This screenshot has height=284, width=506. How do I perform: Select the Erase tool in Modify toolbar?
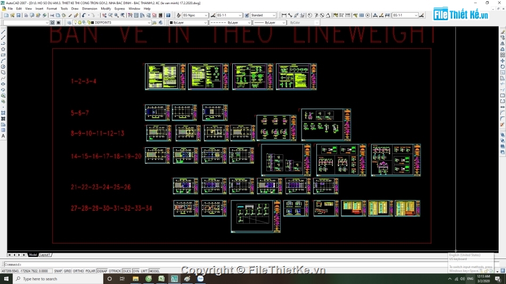[x=502, y=32]
